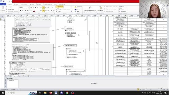Click the increase indent icon
Image resolution: width=169 pixels, height=95 pixels.
pyautogui.click(x=54, y=11)
